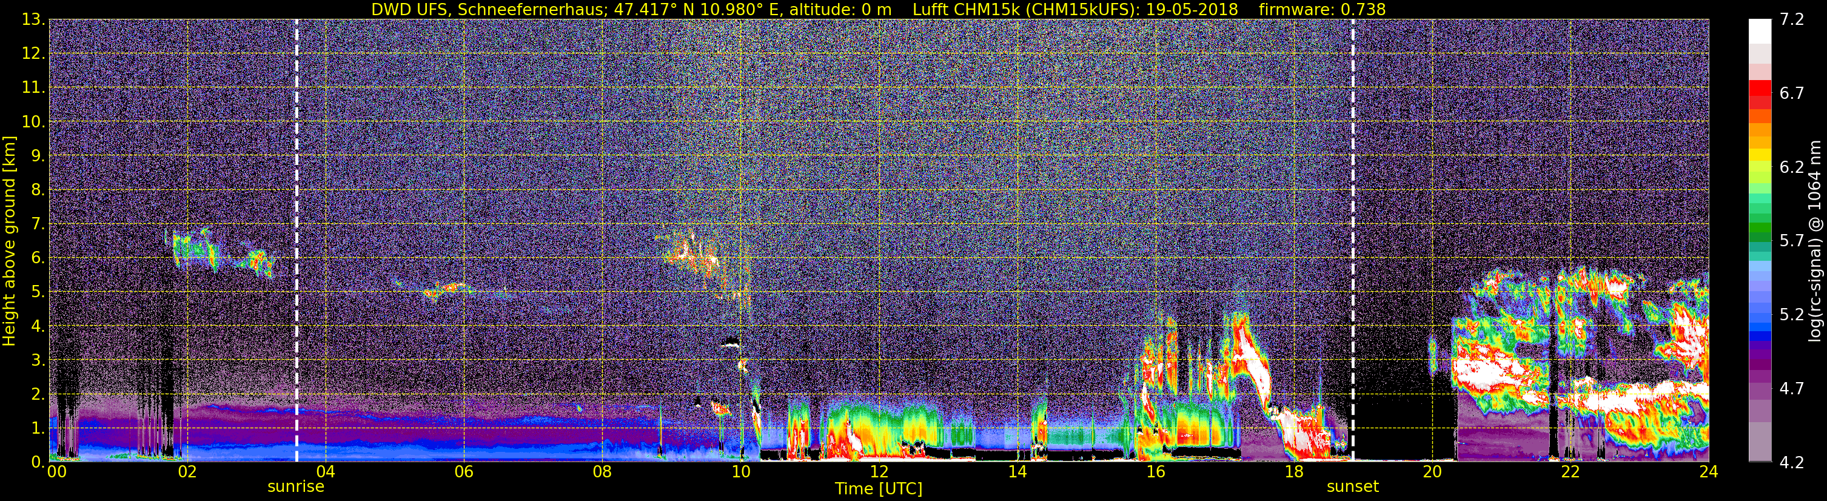Click the "11." tick on the height axis

coord(33,87)
